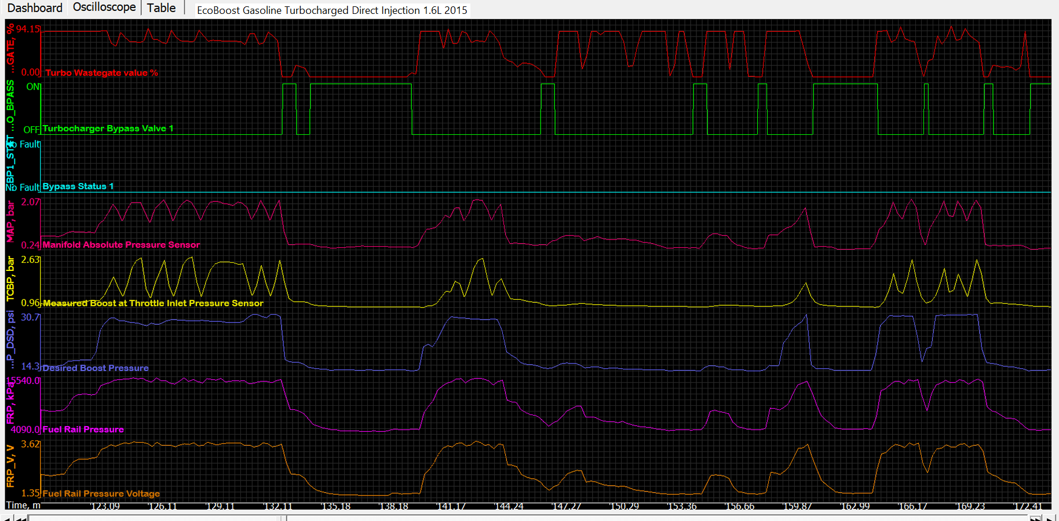Click the 0.24 MAP minimum value
Viewport: 1059px width, 521px height.
tap(31, 245)
